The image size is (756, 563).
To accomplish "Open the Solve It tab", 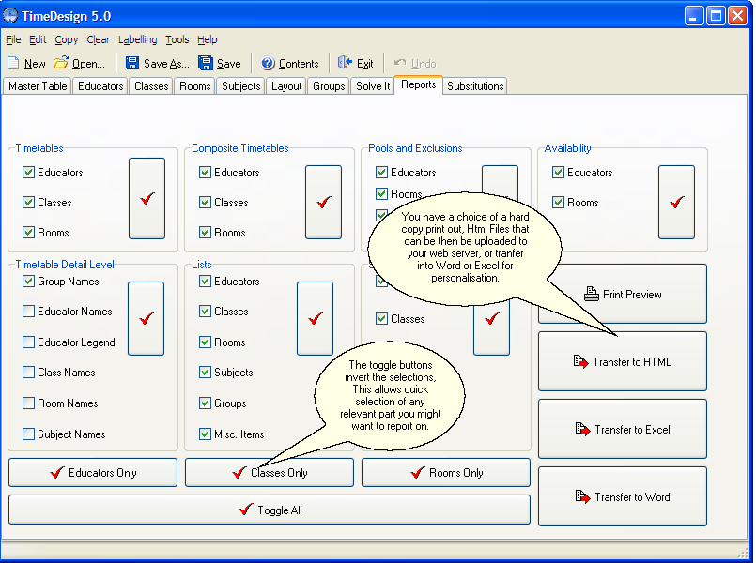I will point(373,86).
